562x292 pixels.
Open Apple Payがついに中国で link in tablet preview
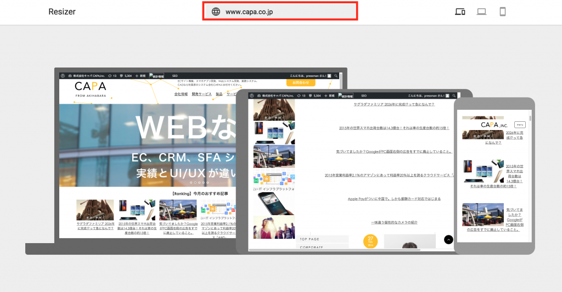[394, 199]
